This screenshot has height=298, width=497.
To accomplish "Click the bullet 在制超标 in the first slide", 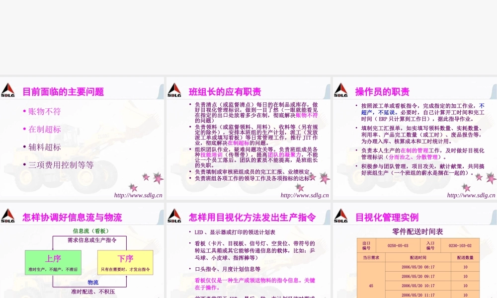I will point(44,129).
